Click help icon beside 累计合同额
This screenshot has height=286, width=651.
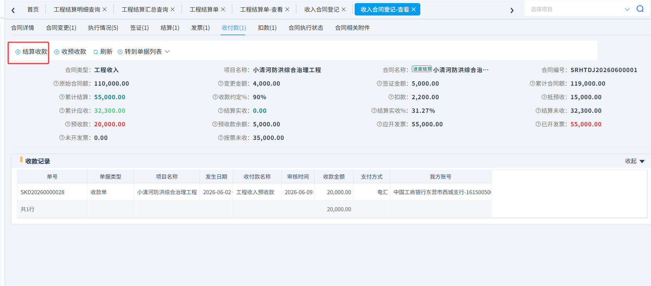click(x=533, y=83)
